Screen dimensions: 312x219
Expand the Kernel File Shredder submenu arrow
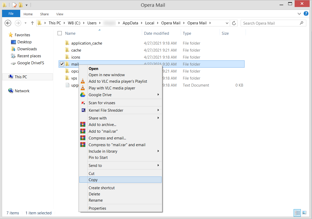click(158, 110)
